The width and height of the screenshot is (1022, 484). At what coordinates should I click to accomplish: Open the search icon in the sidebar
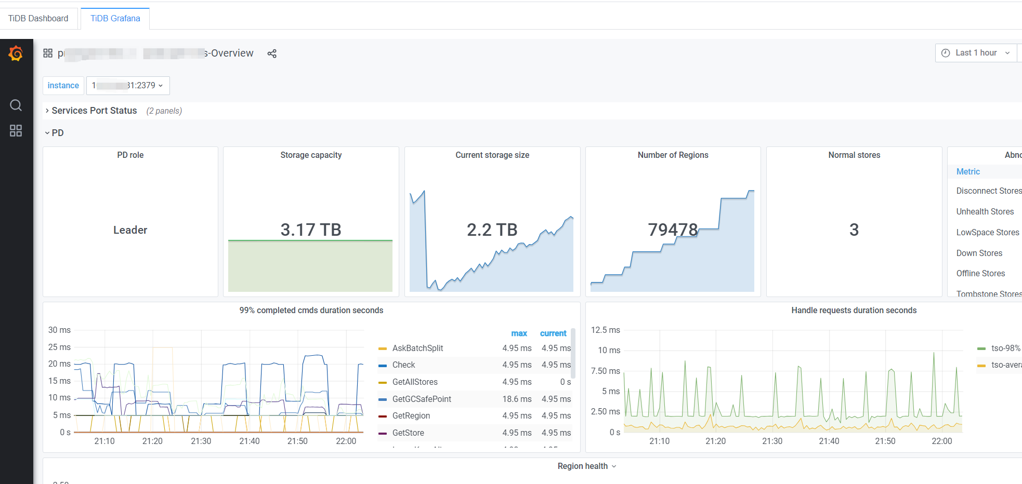coord(16,105)
